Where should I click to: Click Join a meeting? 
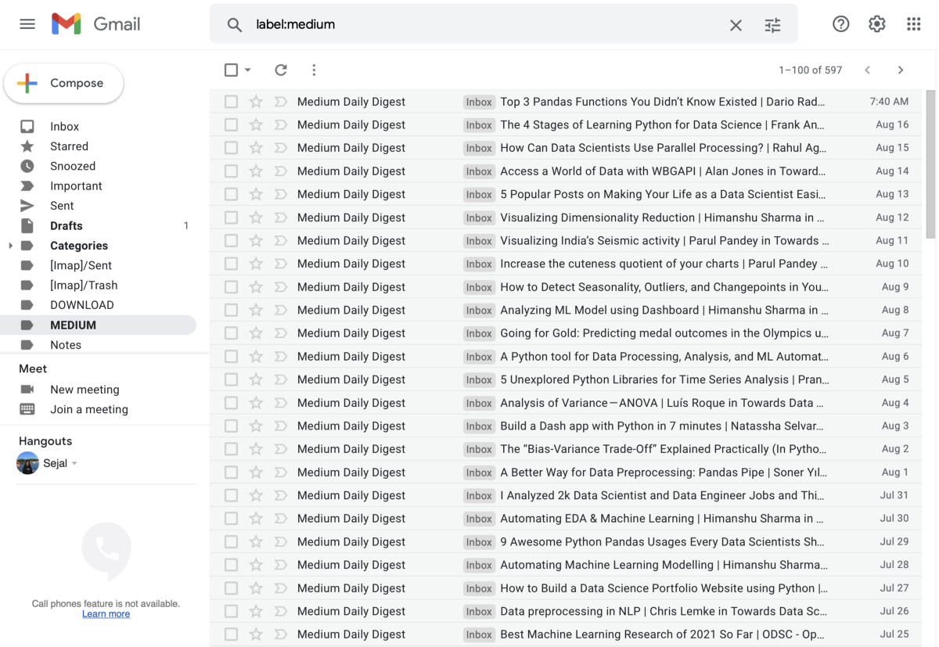[x=89, y=409]
